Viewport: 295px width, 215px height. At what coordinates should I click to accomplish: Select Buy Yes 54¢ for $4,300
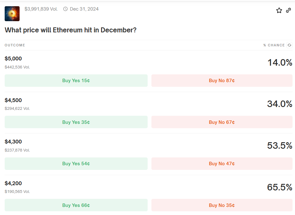(x=76, y=164)
